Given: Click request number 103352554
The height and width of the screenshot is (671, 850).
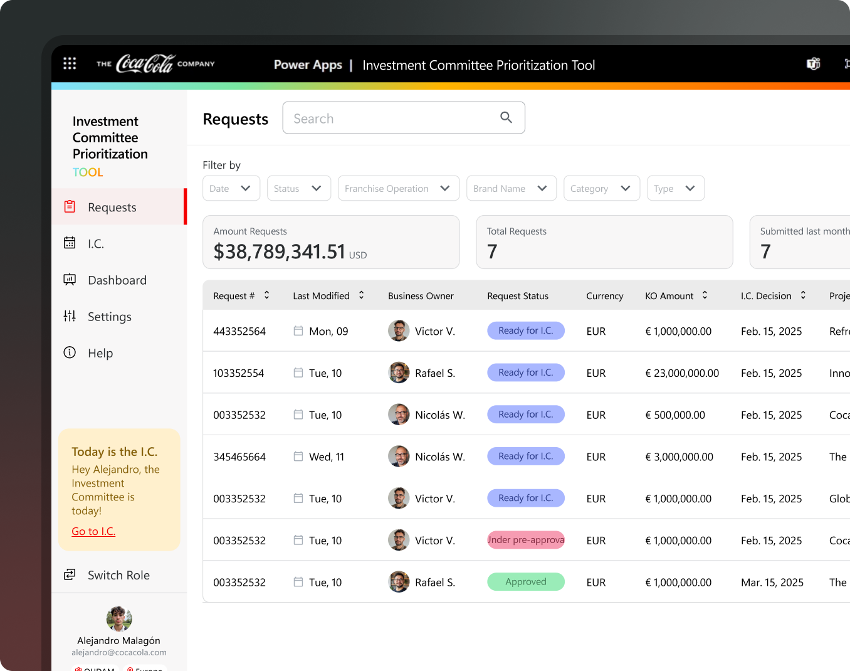Looking at the screenshot, I should point(239,373).
